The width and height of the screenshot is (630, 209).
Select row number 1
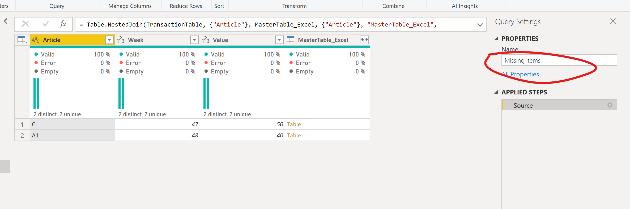[22, 124]
